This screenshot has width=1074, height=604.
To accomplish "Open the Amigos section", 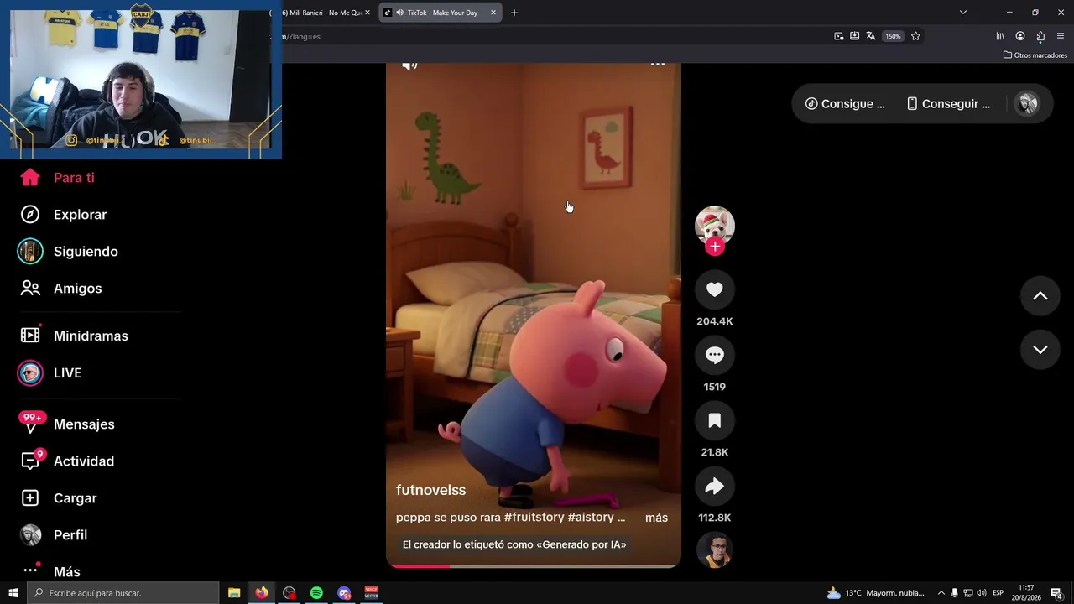I will point(60,289).
